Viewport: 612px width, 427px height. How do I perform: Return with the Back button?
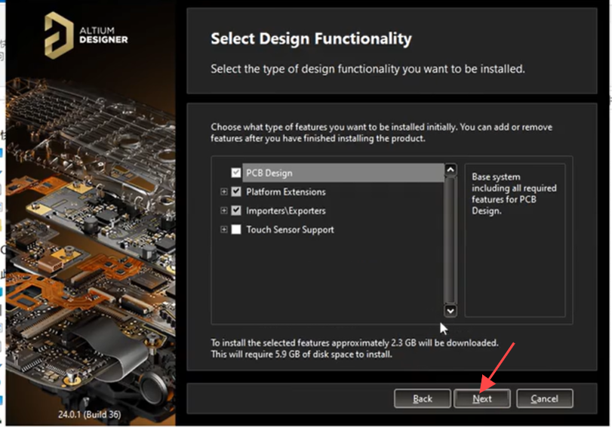click(x=423, y=398)
